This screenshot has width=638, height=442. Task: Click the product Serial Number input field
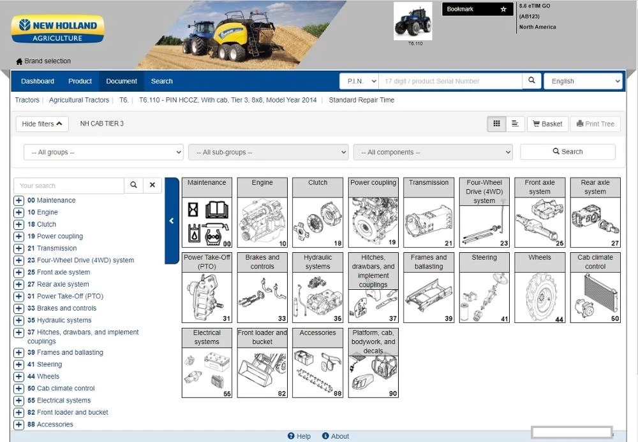pos(447,81)
